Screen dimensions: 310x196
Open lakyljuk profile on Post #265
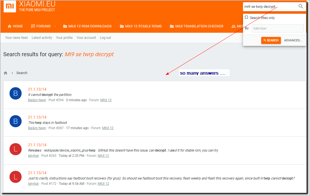33,156
